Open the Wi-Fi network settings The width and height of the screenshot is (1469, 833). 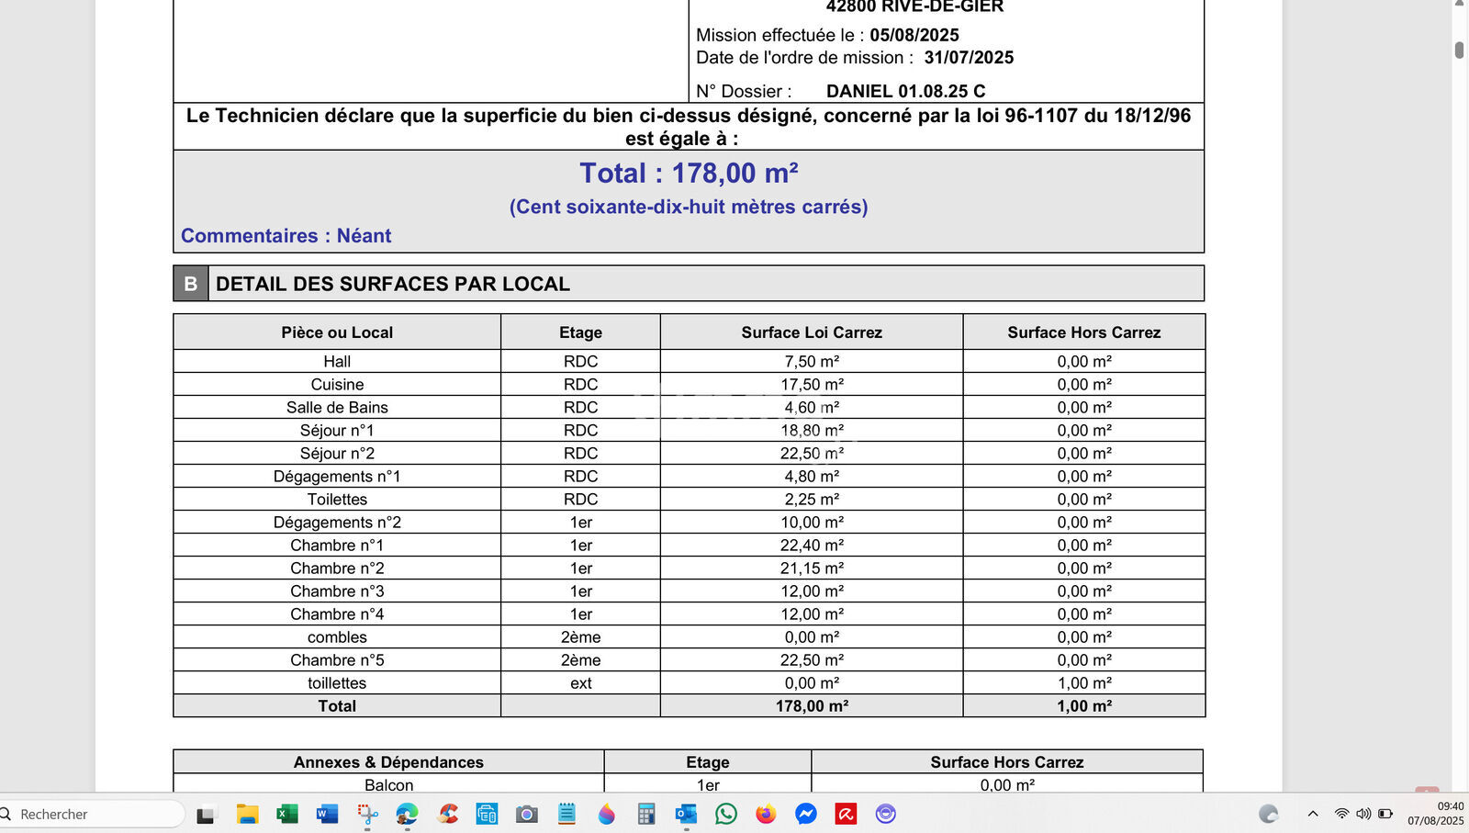click(x=1341, y=814)
